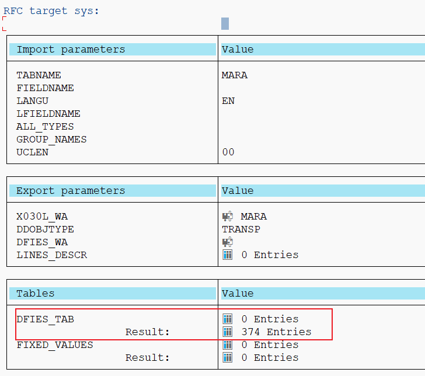This screenshot has height=376, width=425.
Task: Click the FIELDNAME parameter label
Action: [x=45, y=88]
